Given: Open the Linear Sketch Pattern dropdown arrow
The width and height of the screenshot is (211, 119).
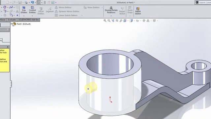Looking at the screenshot, I should pyautogui.click(x=82, y=16).
